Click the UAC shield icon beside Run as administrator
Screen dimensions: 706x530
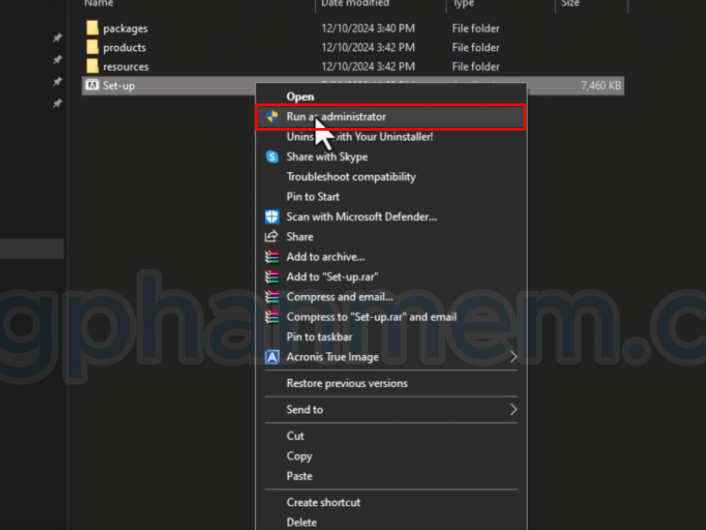pyautogui.click(x=272, y=117)
